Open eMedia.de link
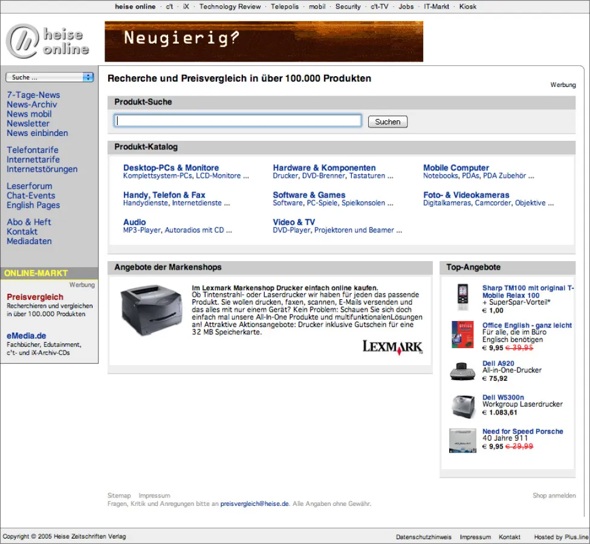Image resolution: width=590 pixels, height=544 pixels. 27,335
